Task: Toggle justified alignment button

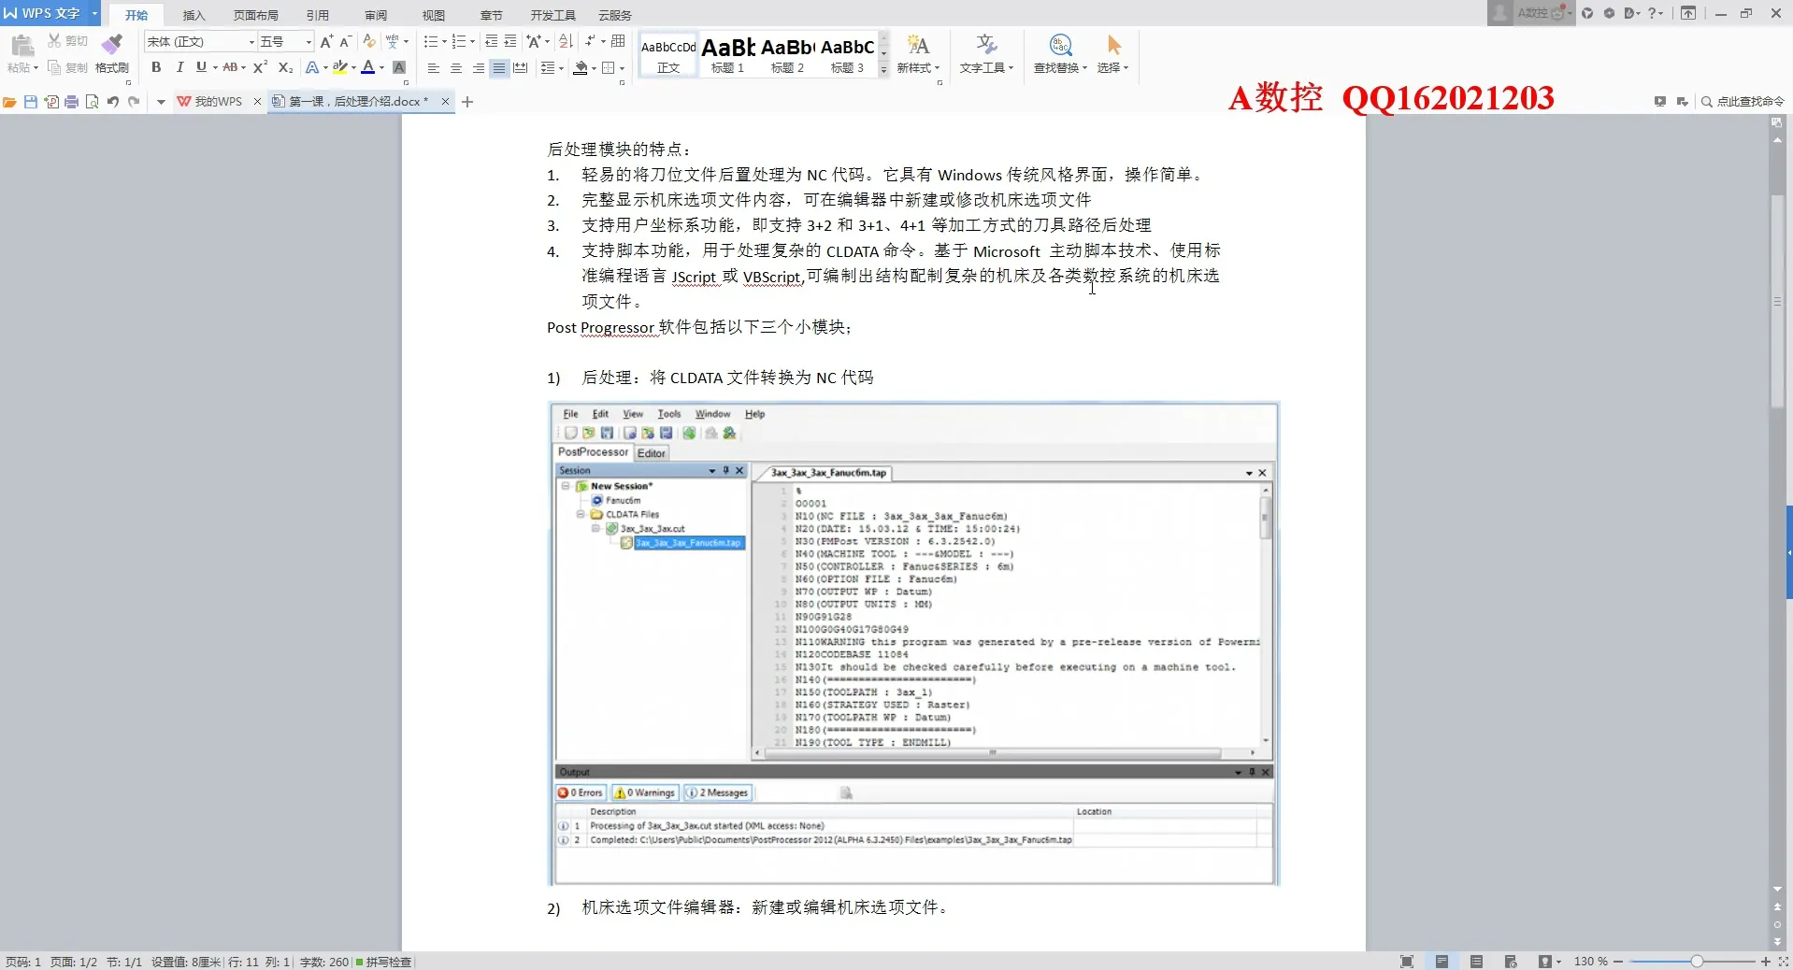Action: tap(499, 68)
